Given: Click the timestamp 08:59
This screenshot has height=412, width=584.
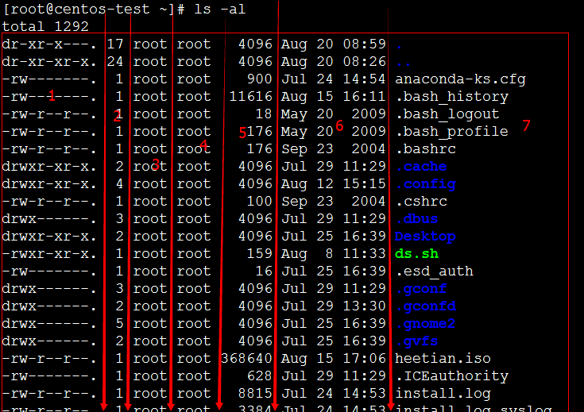Looking at the screenshot, I should point(365,44).
